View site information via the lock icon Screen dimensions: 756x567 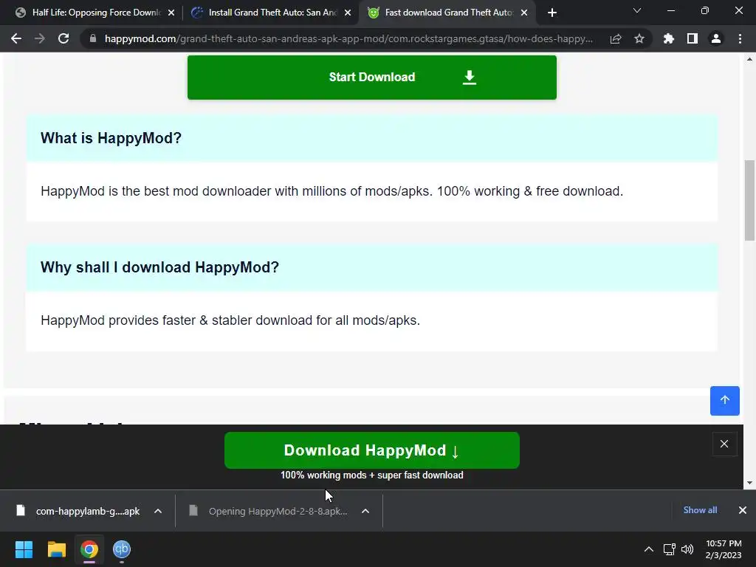[93, 38]
